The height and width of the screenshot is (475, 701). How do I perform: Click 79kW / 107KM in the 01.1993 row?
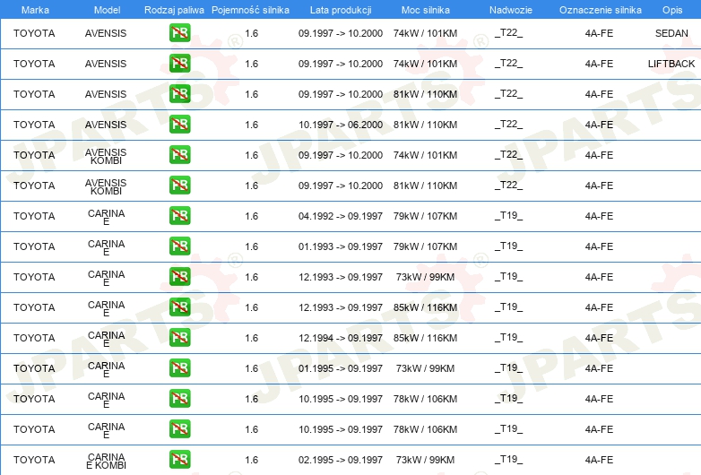[425, 246]
